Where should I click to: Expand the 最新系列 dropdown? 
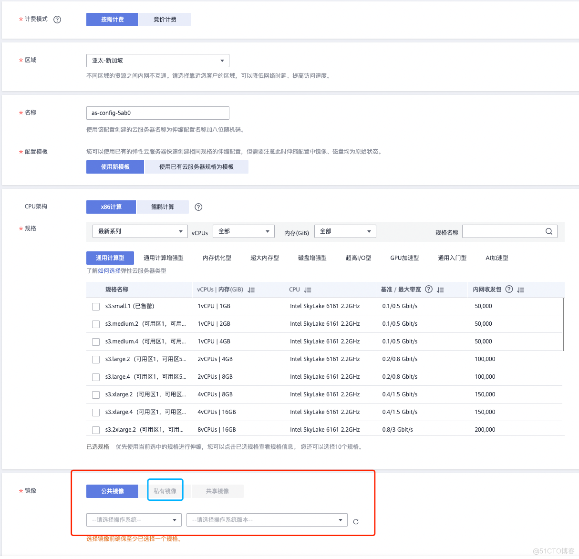click(x=140, y=231)
